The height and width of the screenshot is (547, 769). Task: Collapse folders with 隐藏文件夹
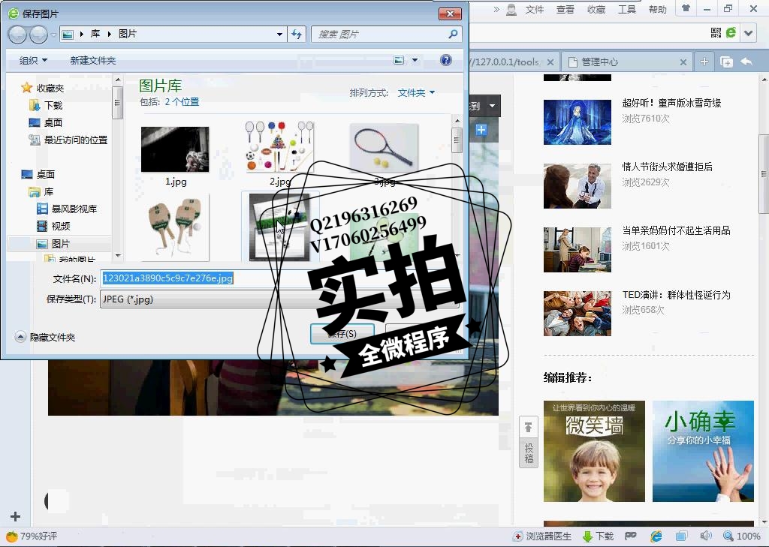click(x=45, y=337)
